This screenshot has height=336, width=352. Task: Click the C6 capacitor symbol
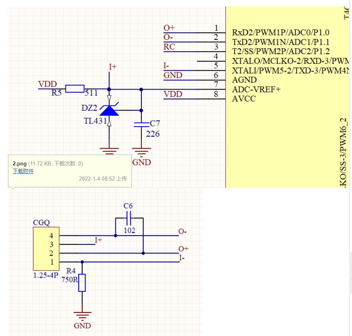(129, 218)
